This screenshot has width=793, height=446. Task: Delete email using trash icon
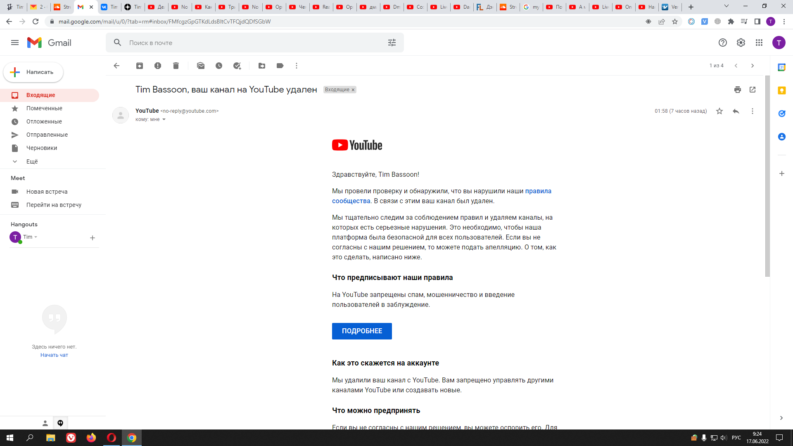176,66
